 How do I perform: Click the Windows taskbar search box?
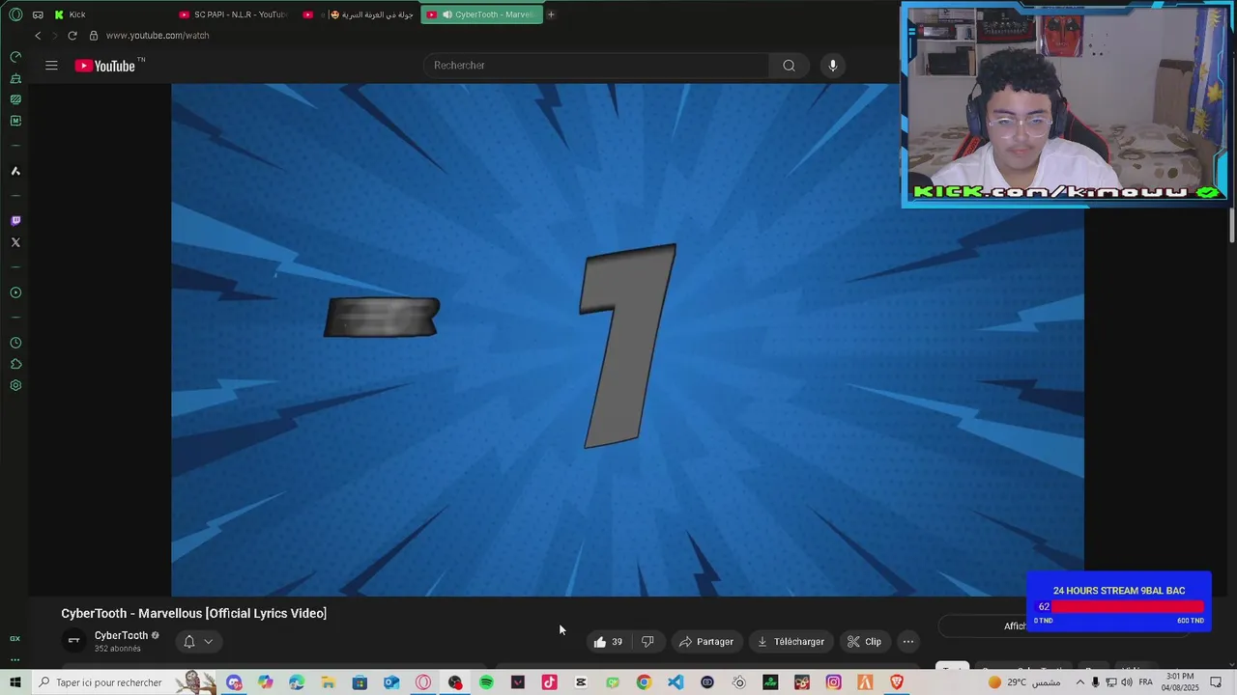point(126,682)
